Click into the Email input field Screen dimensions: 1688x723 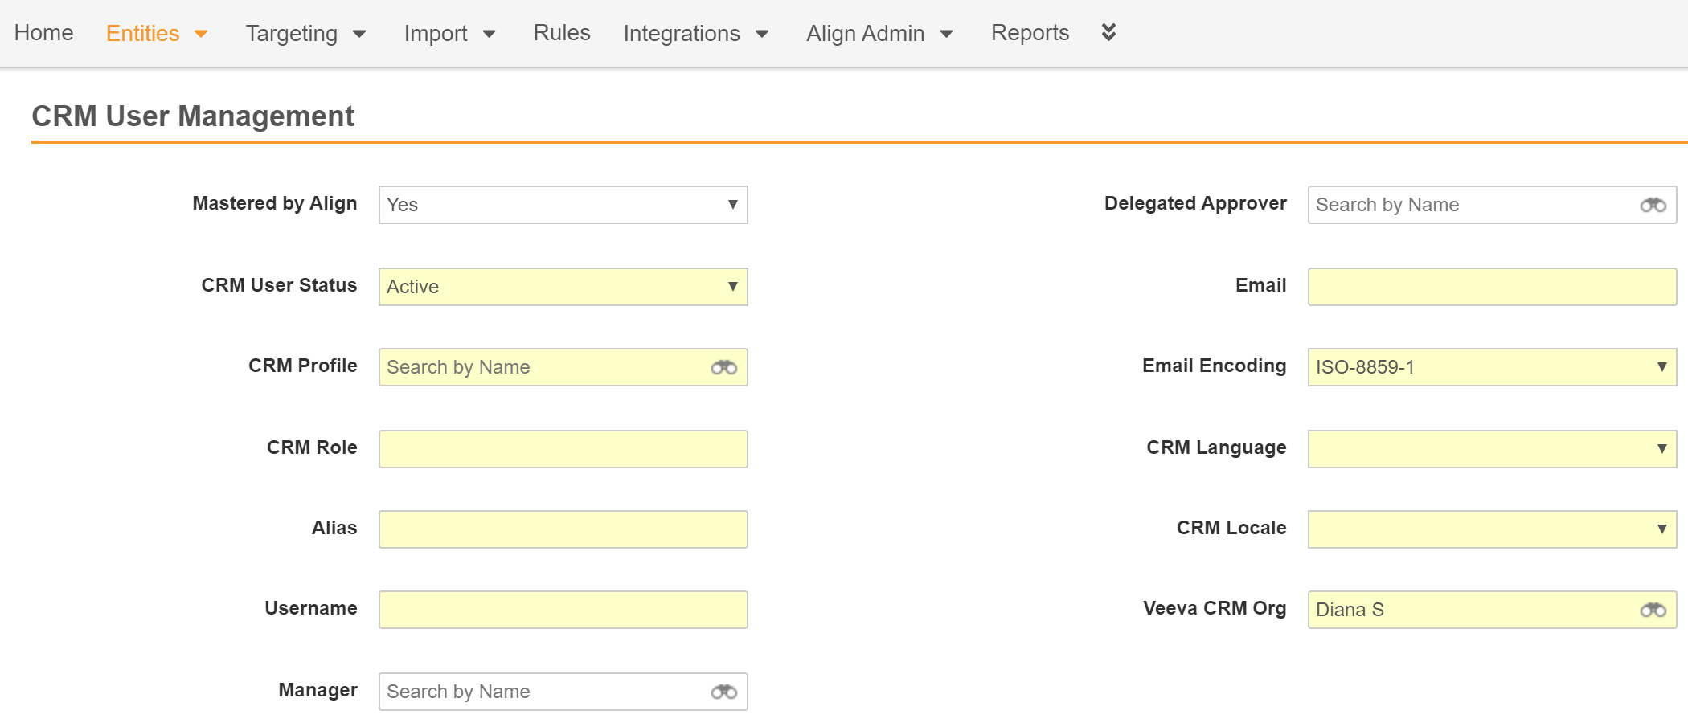[x=1491, y=287]
